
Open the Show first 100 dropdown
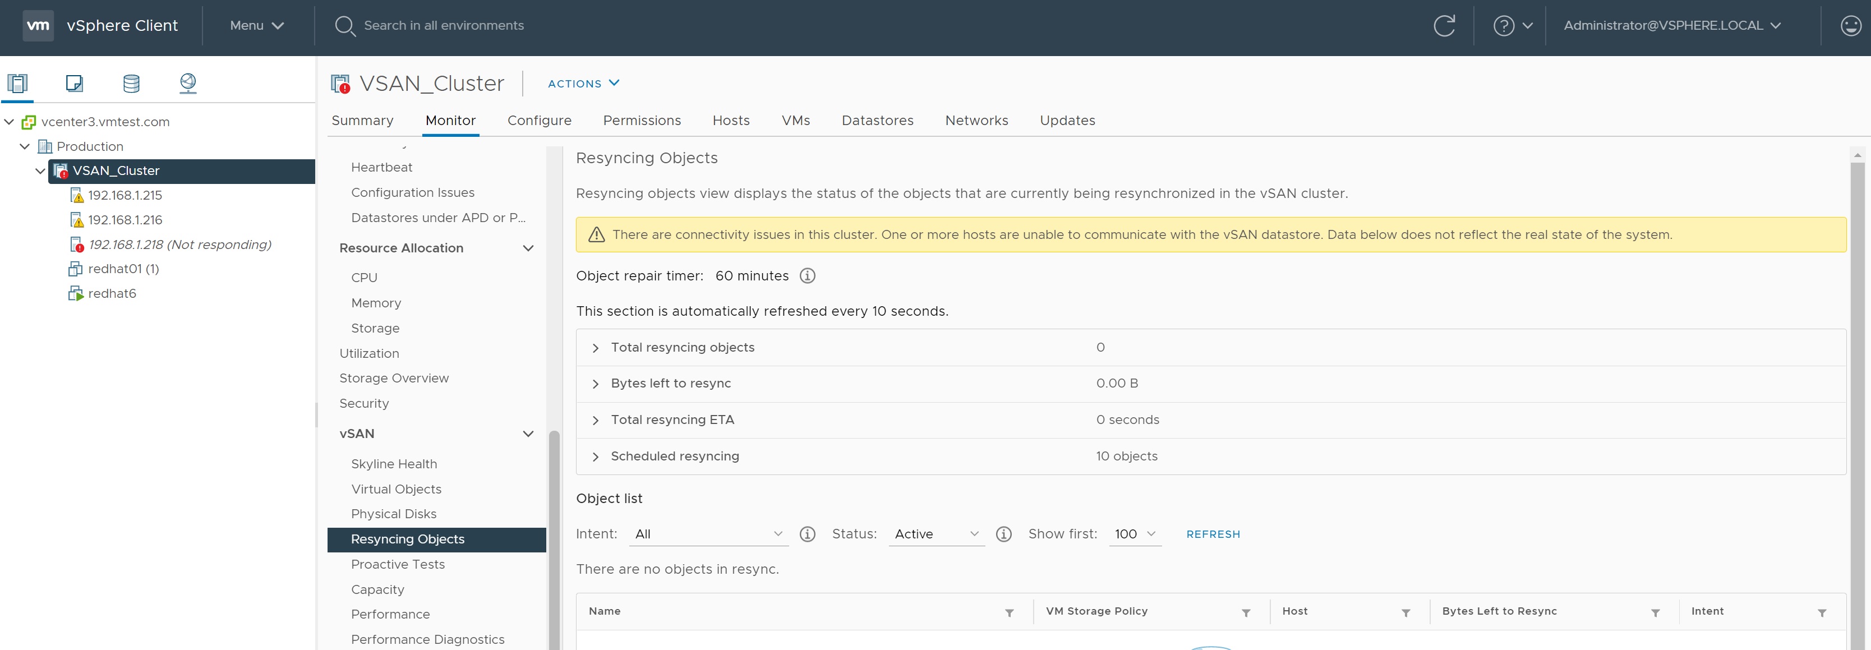click(x=1135, y=534)
